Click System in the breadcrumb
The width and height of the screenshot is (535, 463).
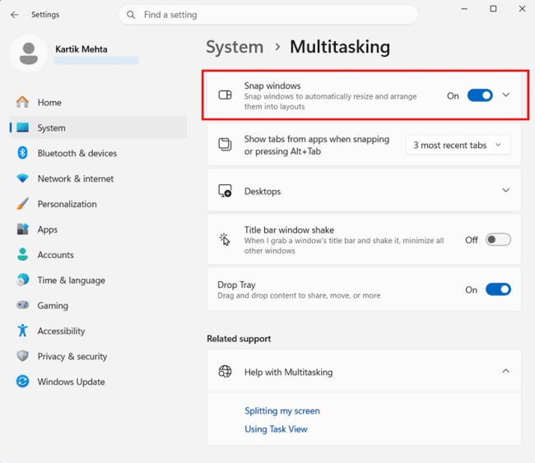click(235, 47)
